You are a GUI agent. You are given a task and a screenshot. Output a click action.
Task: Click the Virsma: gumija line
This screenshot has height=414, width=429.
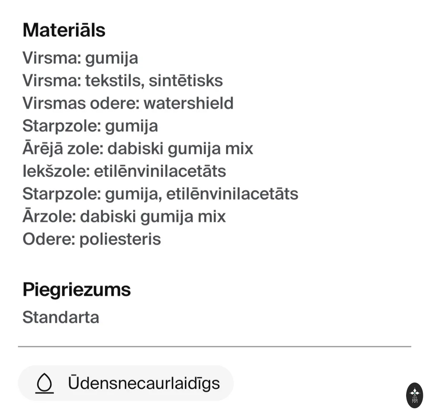(x=80, y=58)
